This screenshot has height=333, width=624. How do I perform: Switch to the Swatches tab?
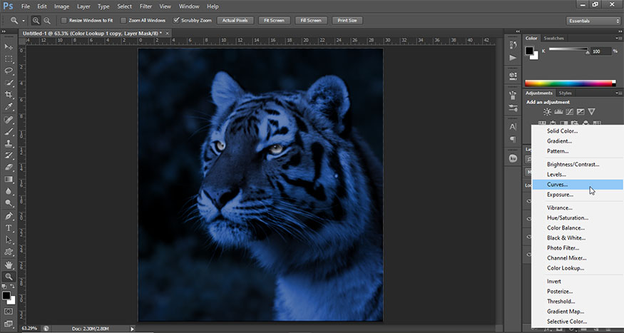pyautogui.click(x=553, y=39)
